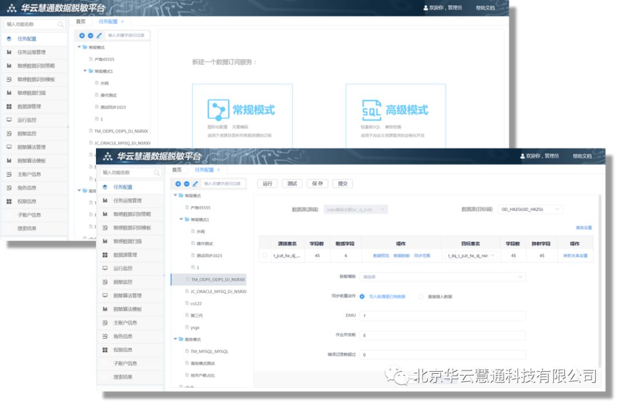This screenshot has height=403, width=617.
Task: Click 数据源管理 grid icon in back window sidebar
Action: point(9,107)
